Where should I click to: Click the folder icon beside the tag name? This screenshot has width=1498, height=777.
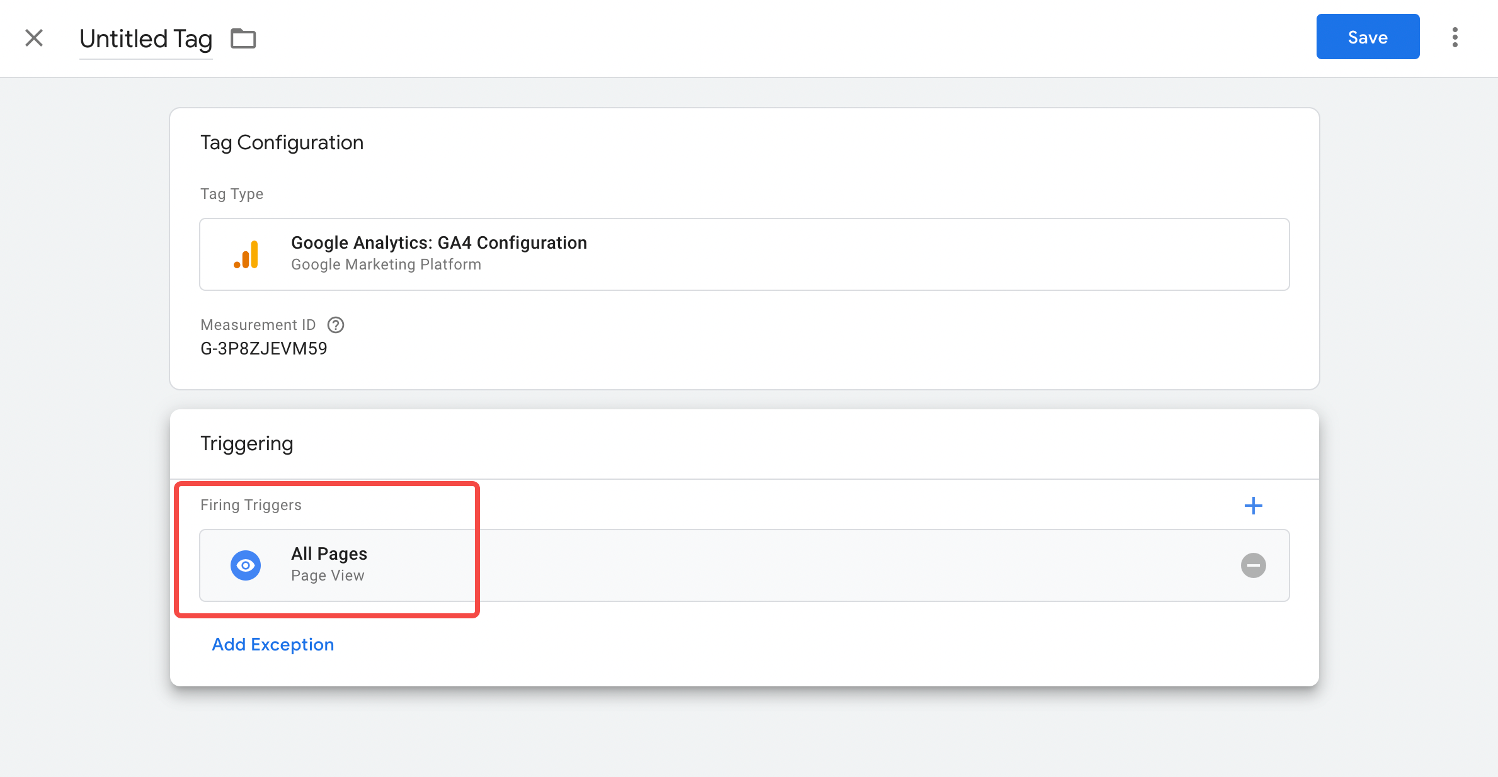point(243,39)
